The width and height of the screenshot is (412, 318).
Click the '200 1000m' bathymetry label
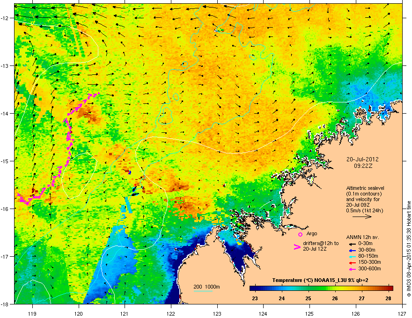(206, 287)
